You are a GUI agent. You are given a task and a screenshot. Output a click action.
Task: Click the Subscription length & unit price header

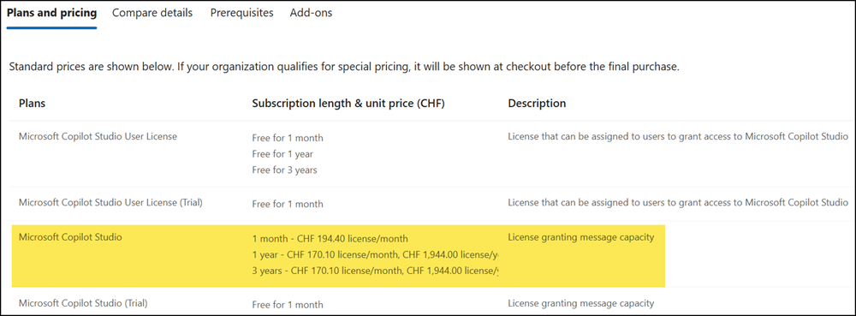point(348,103)
